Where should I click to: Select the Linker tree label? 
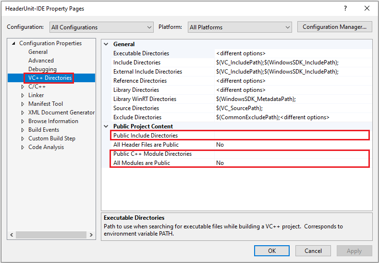tap(36, 95)
